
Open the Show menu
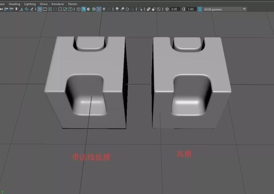pos(44,4)
